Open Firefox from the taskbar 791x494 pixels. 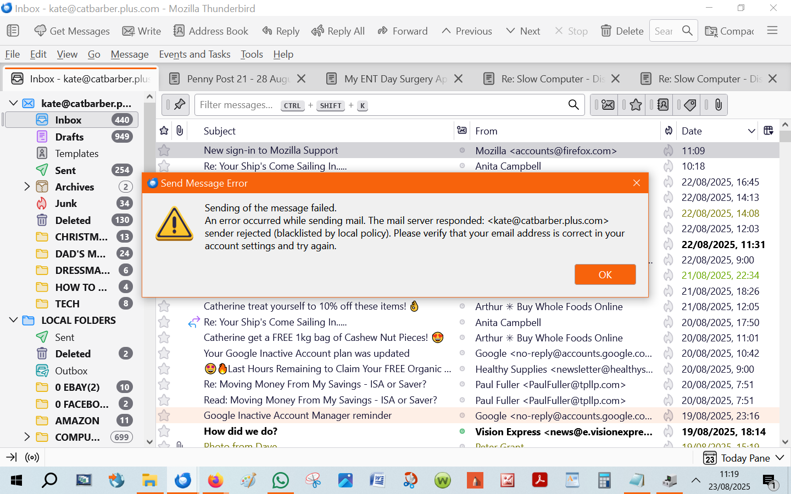(215, 481)
